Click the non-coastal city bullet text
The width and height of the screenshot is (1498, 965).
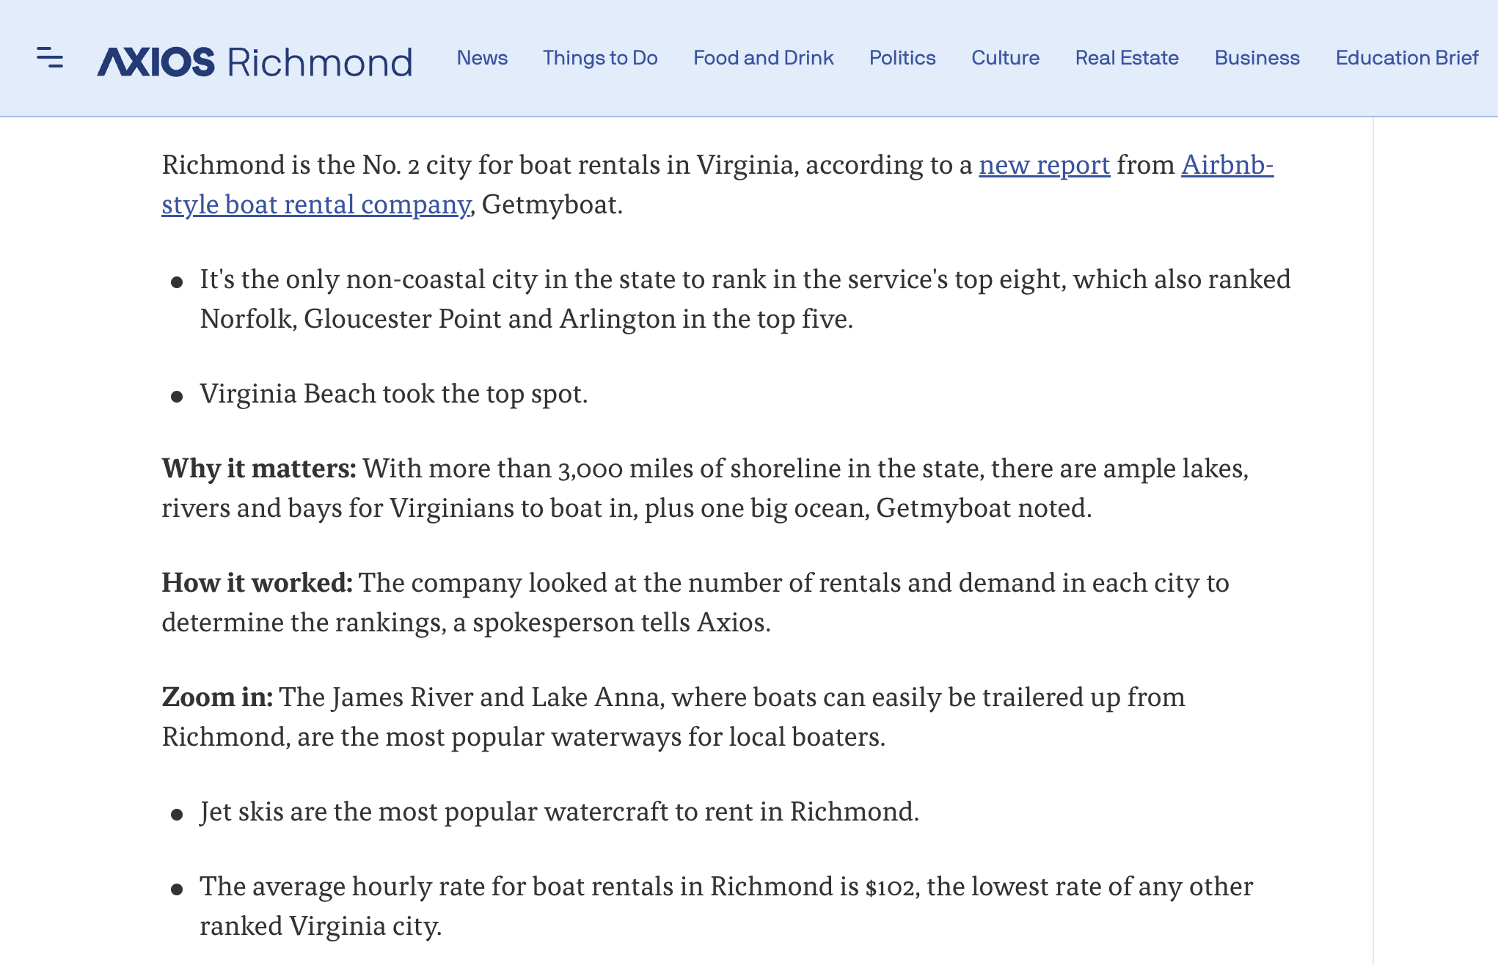point(745,279)
